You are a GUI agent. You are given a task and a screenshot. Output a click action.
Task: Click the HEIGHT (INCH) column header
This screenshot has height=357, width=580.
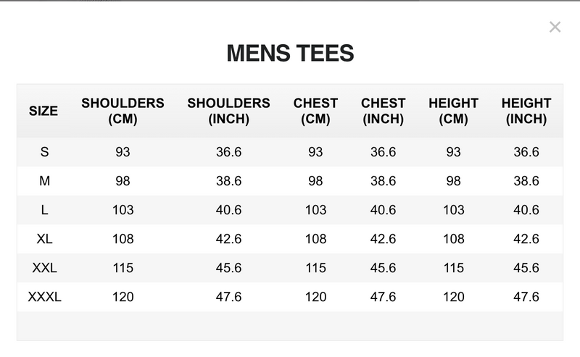point(526,112)
